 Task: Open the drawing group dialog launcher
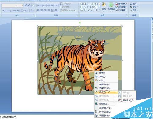point(127,15)
